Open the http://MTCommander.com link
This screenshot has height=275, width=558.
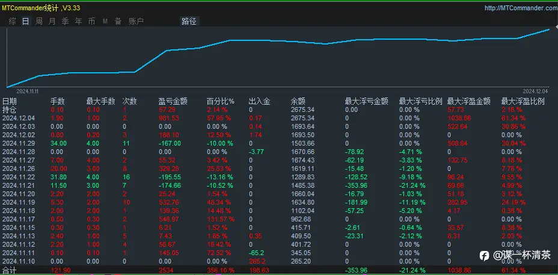tap(521, 8)
